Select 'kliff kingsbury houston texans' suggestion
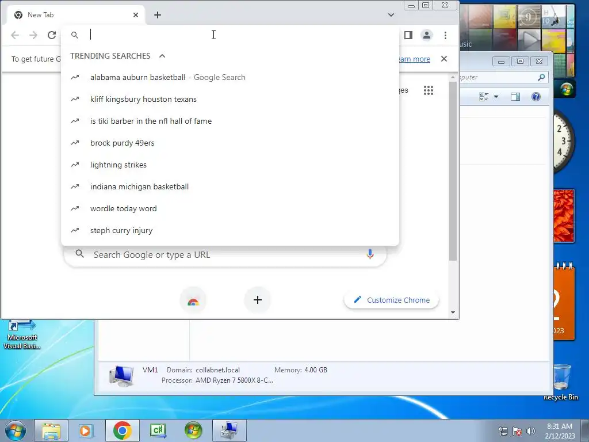Viewport: 589px width, 442px height. (x=230, y=99)
